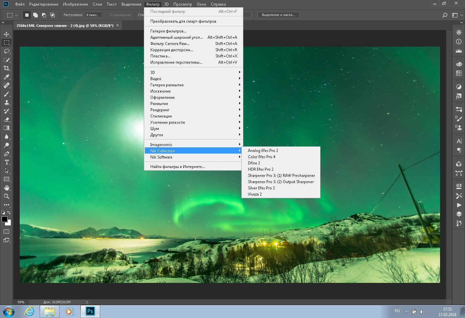Change the screen mode
This screenshot has height=318, width=465.
[7, 240]
